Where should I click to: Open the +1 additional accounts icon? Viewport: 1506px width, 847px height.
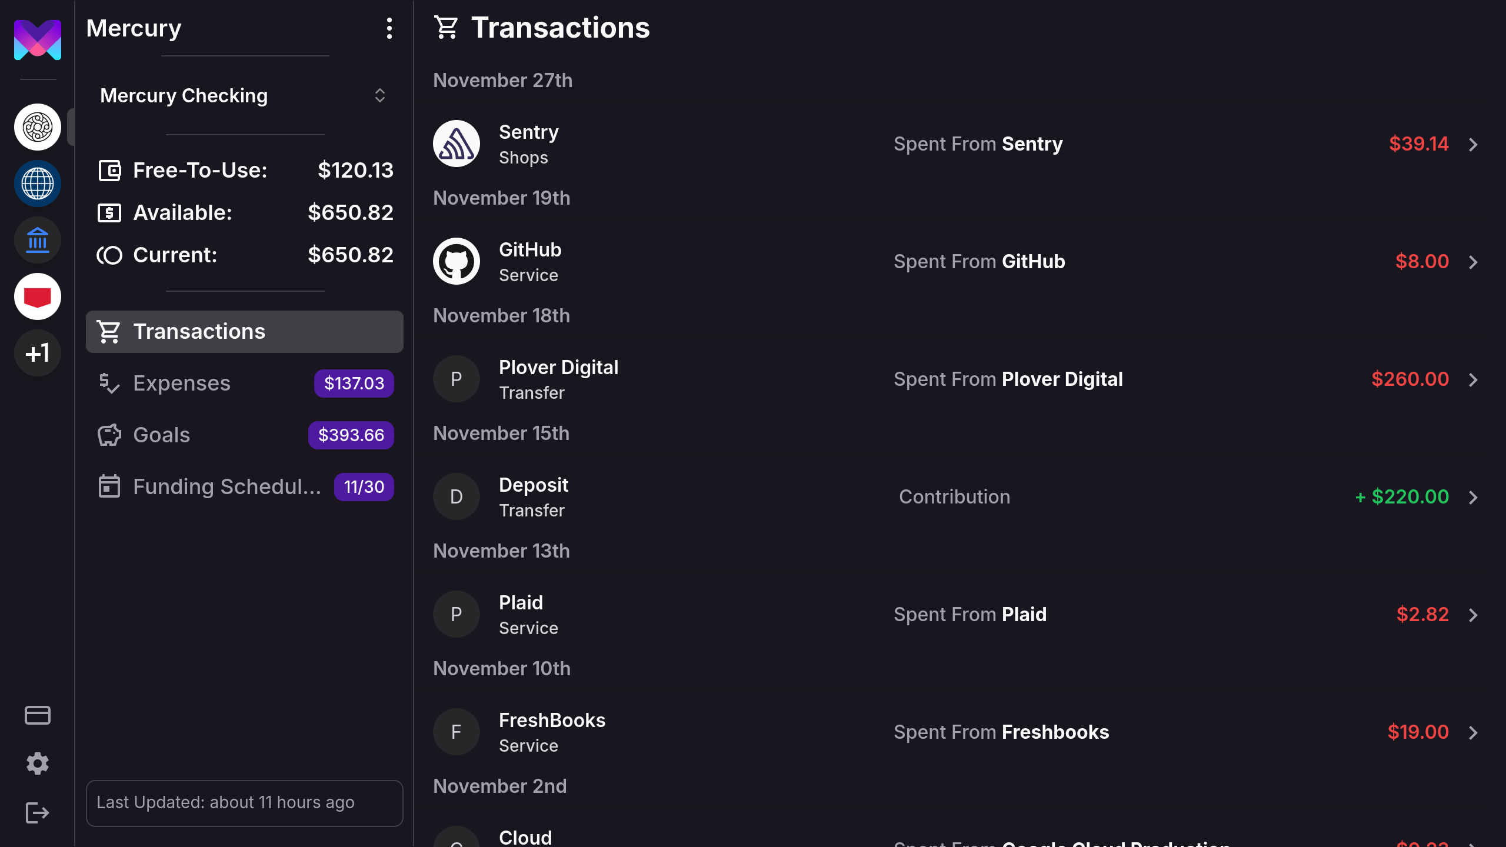tap(38, 353)
